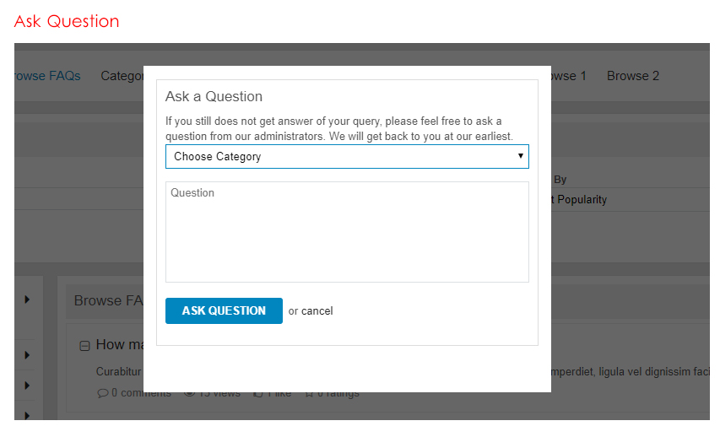Select the Browse 1 tab
The width and height of the screenshot is (720, 437).
[x=567, y=76]
